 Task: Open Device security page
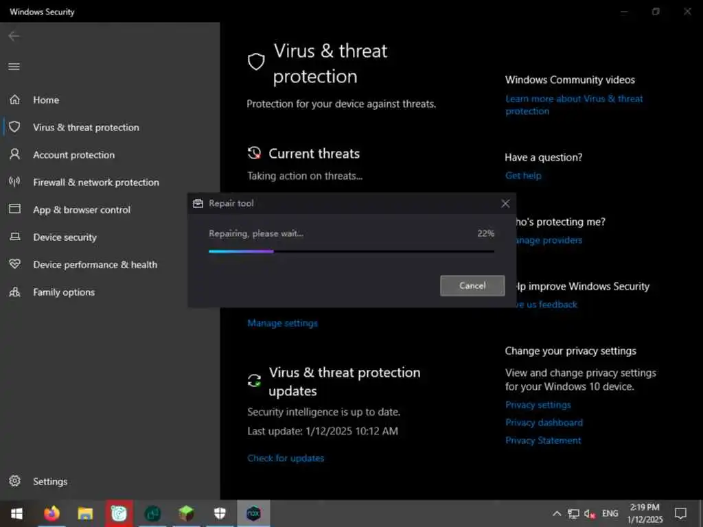click(x=65, y=237)
